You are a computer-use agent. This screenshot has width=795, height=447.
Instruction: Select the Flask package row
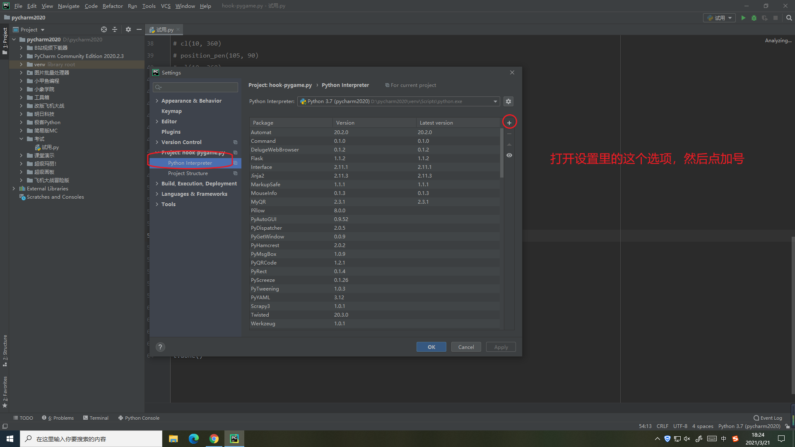tap(375, 159)
